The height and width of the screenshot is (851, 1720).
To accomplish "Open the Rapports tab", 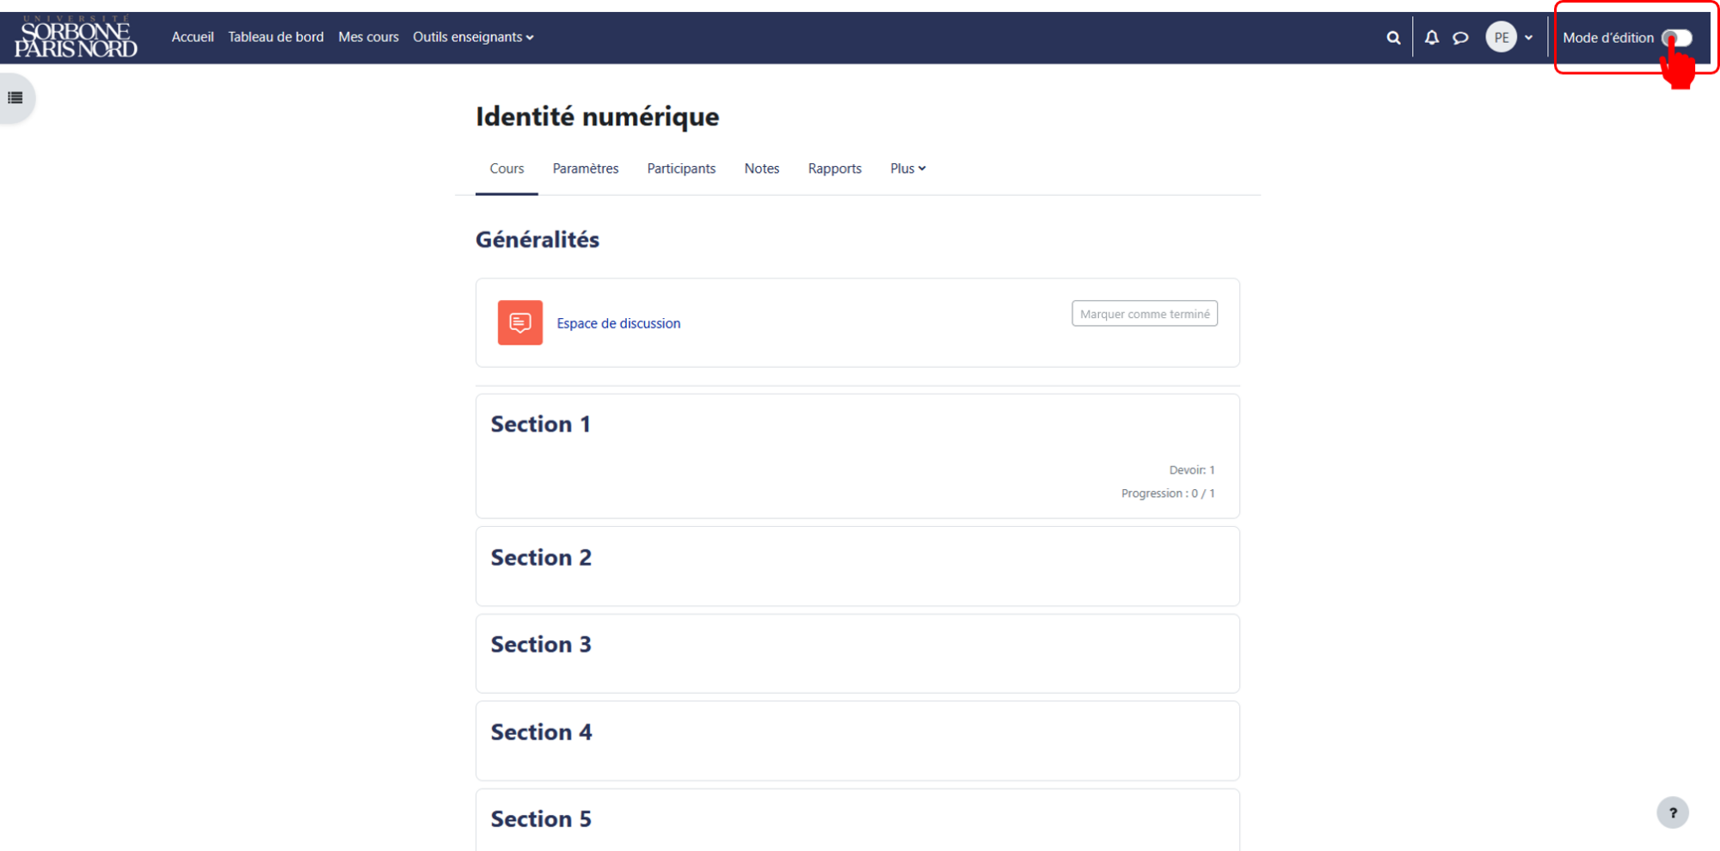I will click(834, 168).
